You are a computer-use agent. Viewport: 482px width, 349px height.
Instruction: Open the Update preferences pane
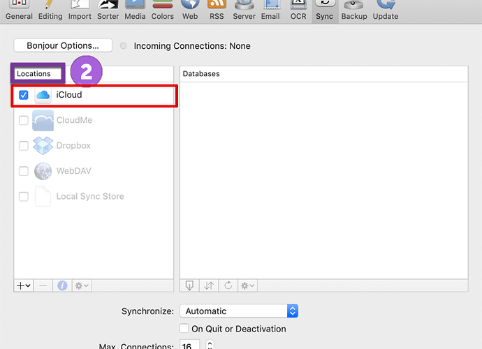386,10
